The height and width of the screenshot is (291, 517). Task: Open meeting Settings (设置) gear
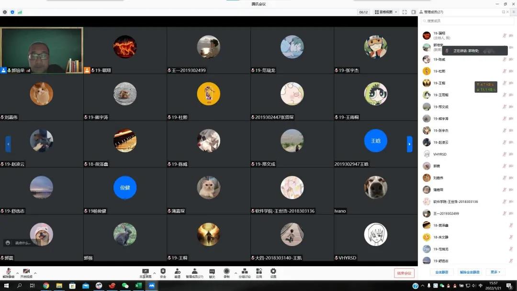click(x=273, y=273)
